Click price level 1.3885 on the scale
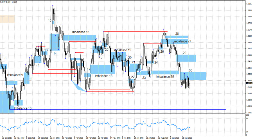This screenshot has width=253, height=140. click(249, 4)
